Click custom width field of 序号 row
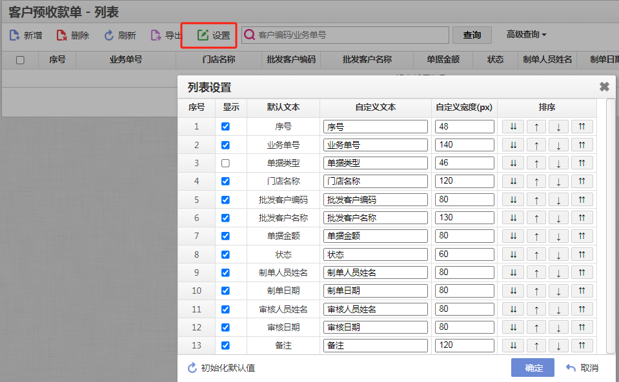The height and width of the screenshot is (382, 619). tap(464, 127)
